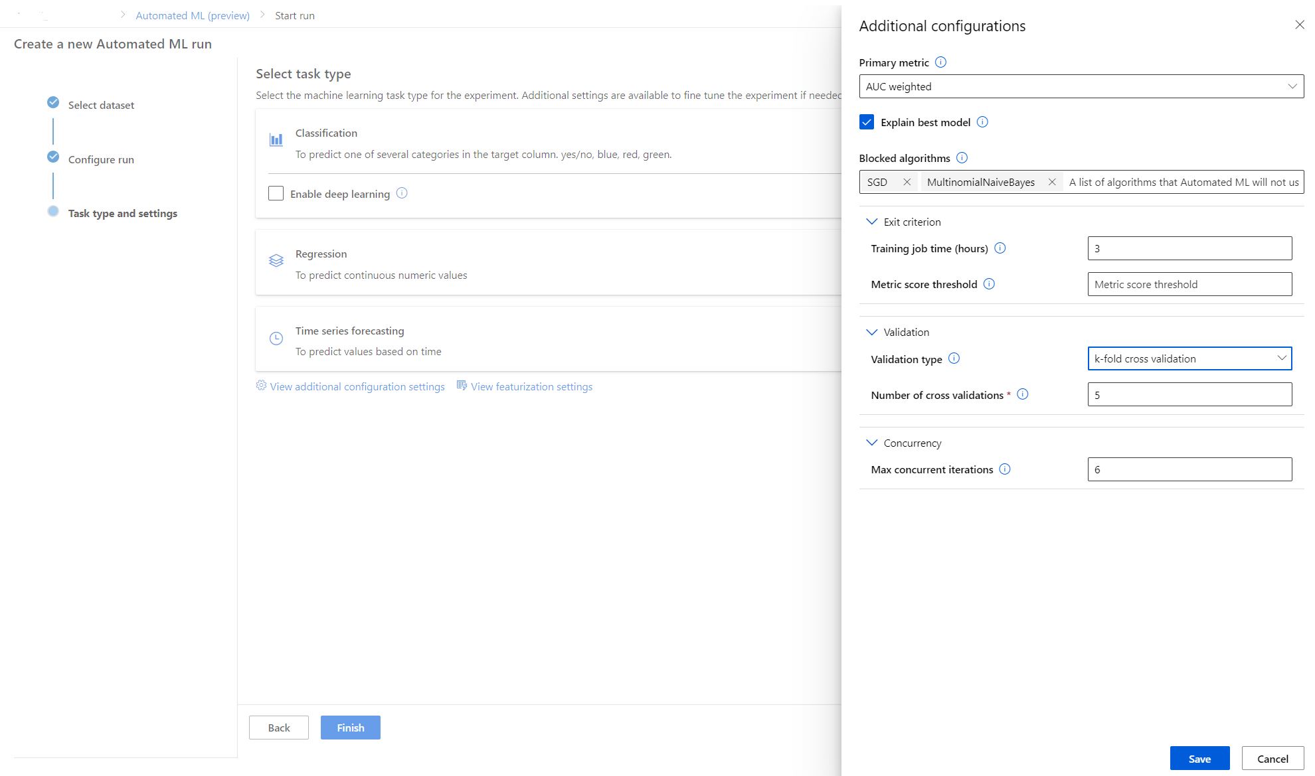Remove SGD from blocked algorithms
This screenshot has width=1315, height=776.
(907, 182)
